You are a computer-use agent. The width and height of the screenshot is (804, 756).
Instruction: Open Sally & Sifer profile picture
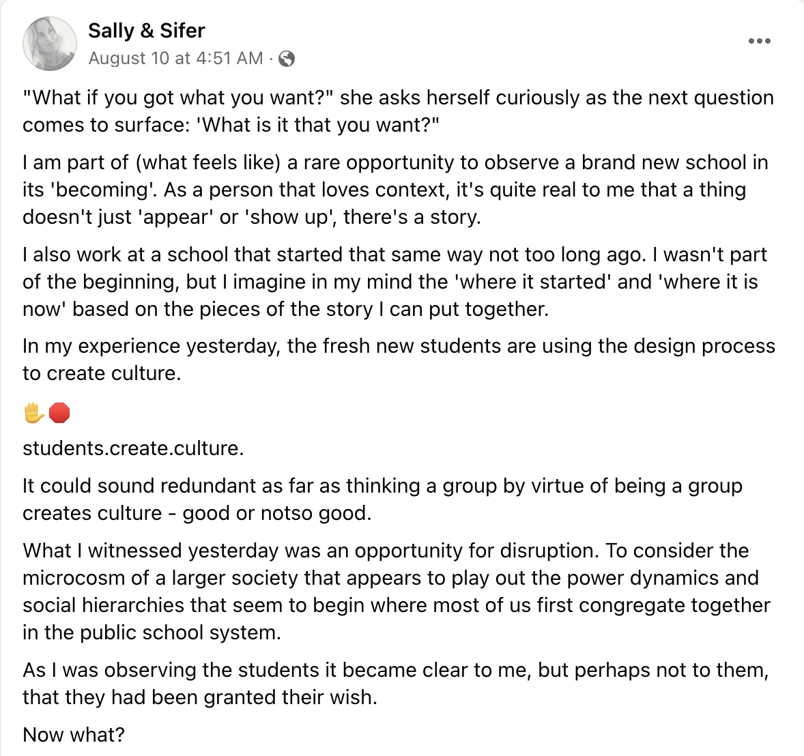(49, 44)
